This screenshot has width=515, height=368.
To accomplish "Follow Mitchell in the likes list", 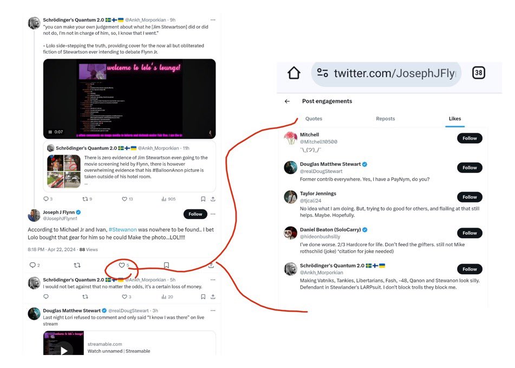I will point(470,138).
